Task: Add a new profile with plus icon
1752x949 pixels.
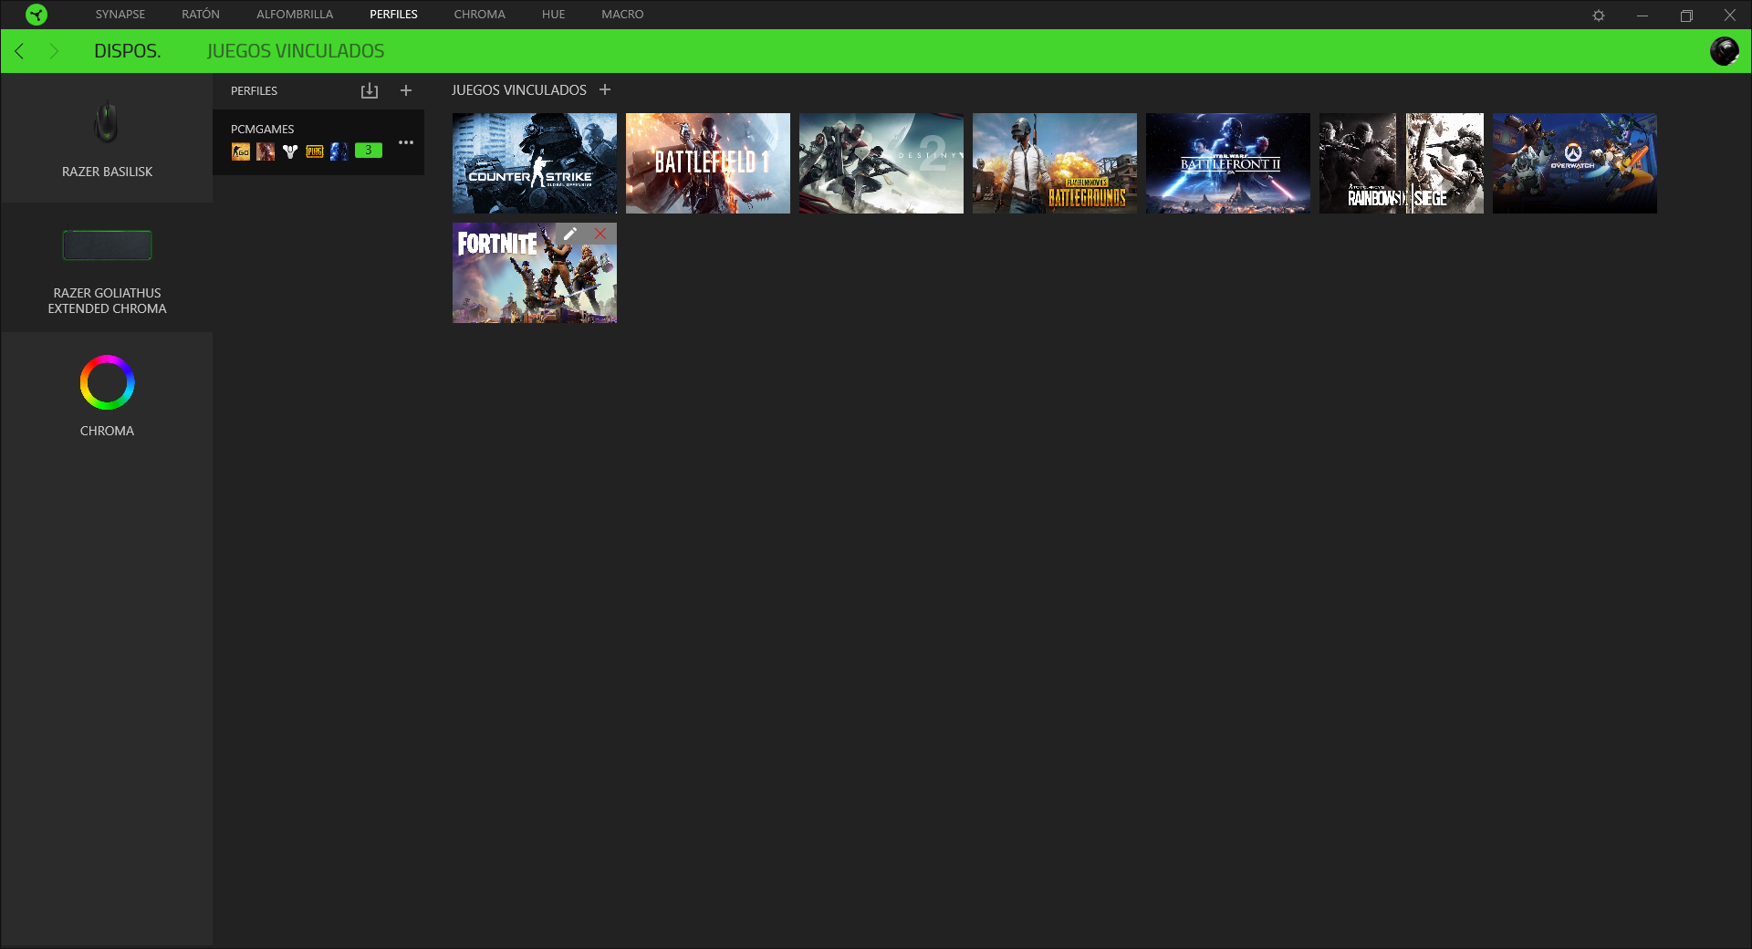Action: (406, 90)
